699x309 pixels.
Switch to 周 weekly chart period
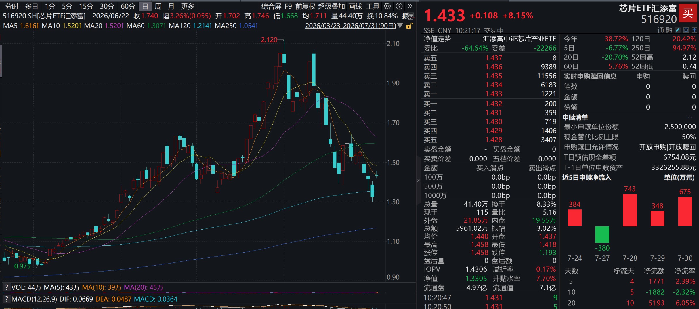pyautogui.click(x=158, y=6)
